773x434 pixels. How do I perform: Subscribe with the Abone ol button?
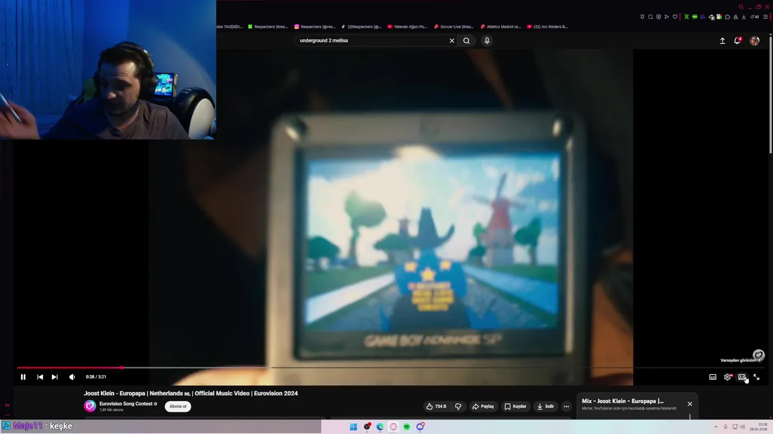pos(178,406)
